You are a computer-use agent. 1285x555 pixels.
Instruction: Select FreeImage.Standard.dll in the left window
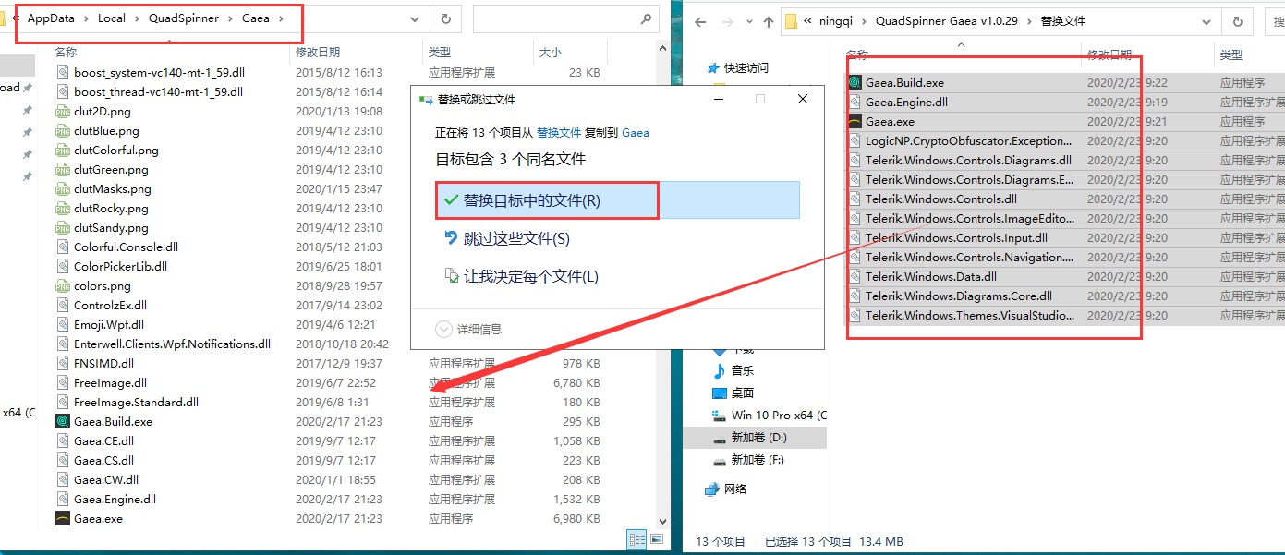coord(136,402)
